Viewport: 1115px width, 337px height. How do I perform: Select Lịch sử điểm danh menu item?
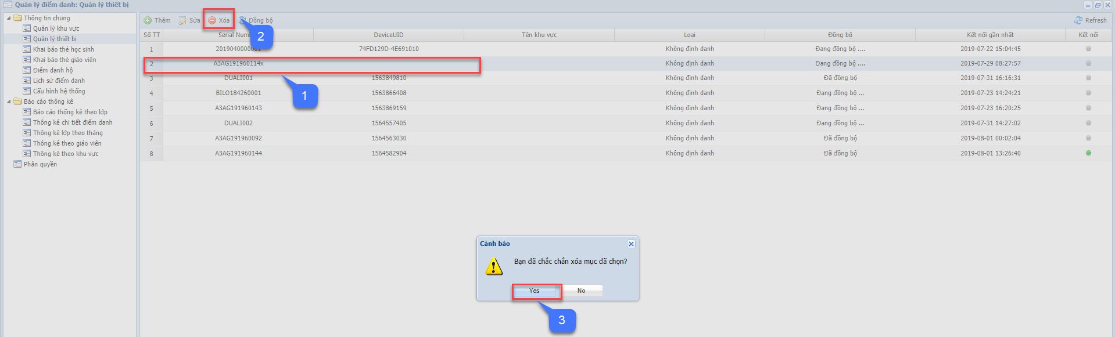(x=59, y=81)
